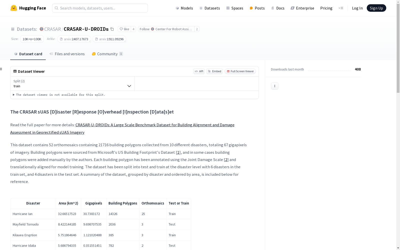Open reference [1] link
The width and height of the screenshot is (400, 250).
(178, 152)
